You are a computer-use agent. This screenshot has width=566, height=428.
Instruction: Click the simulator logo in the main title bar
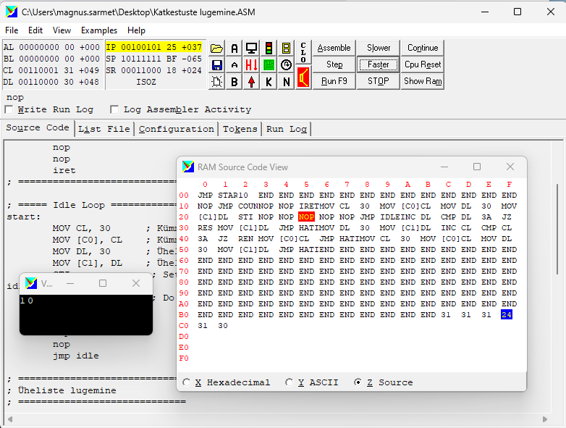pos(12,12)
